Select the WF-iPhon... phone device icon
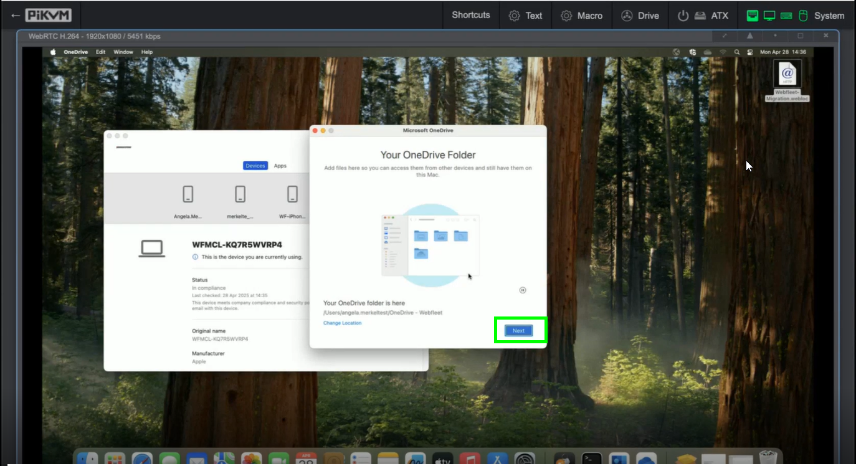Viewport: 856px width, 466px height. coord(292,194)
